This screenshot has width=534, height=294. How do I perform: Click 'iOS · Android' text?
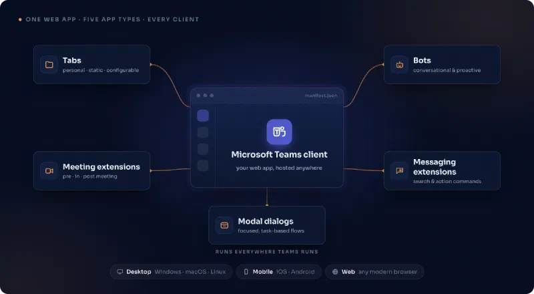pyautogui.click(x=295, y=272)
